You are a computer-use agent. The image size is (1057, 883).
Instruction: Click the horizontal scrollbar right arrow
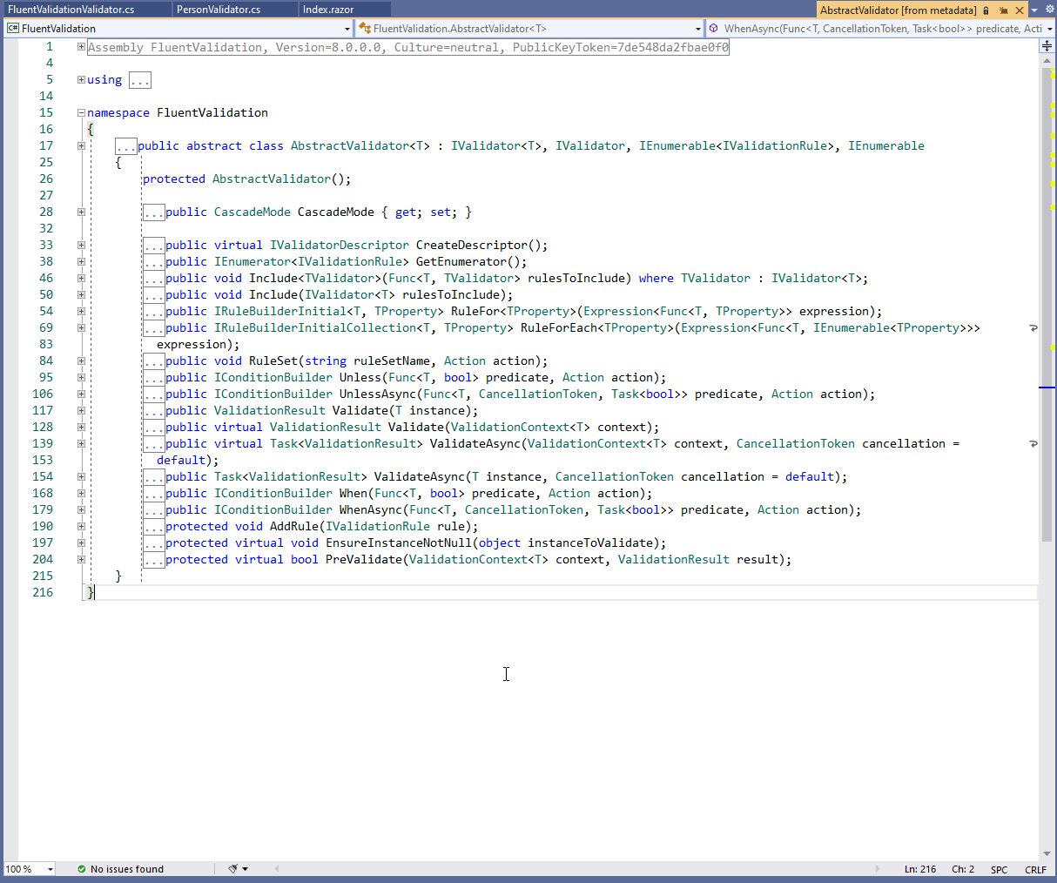tap(878, 869)
